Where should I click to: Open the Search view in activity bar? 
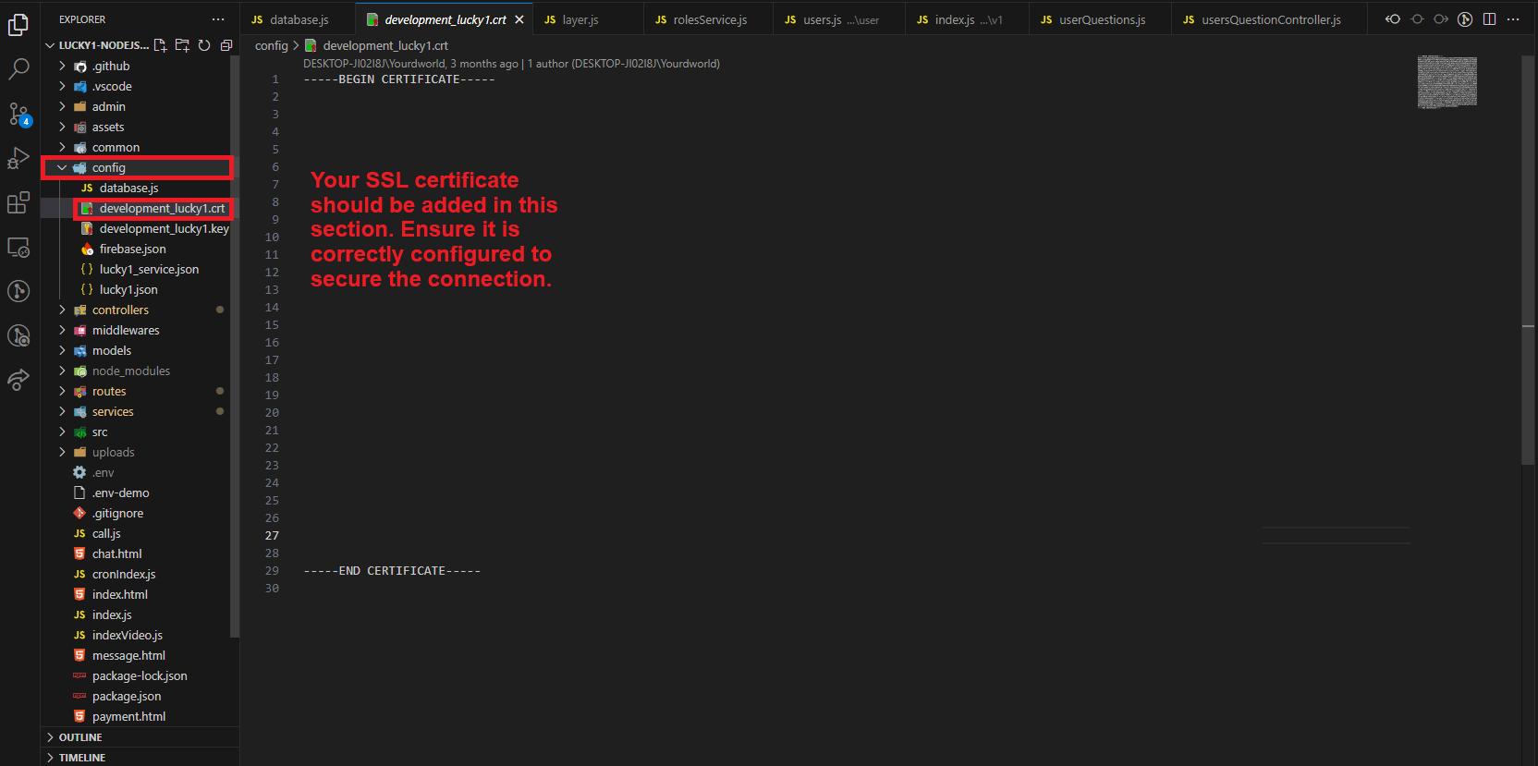18,69
